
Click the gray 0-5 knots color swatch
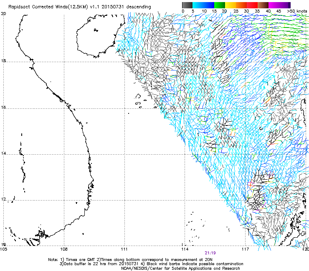click(x=187, y=5)
